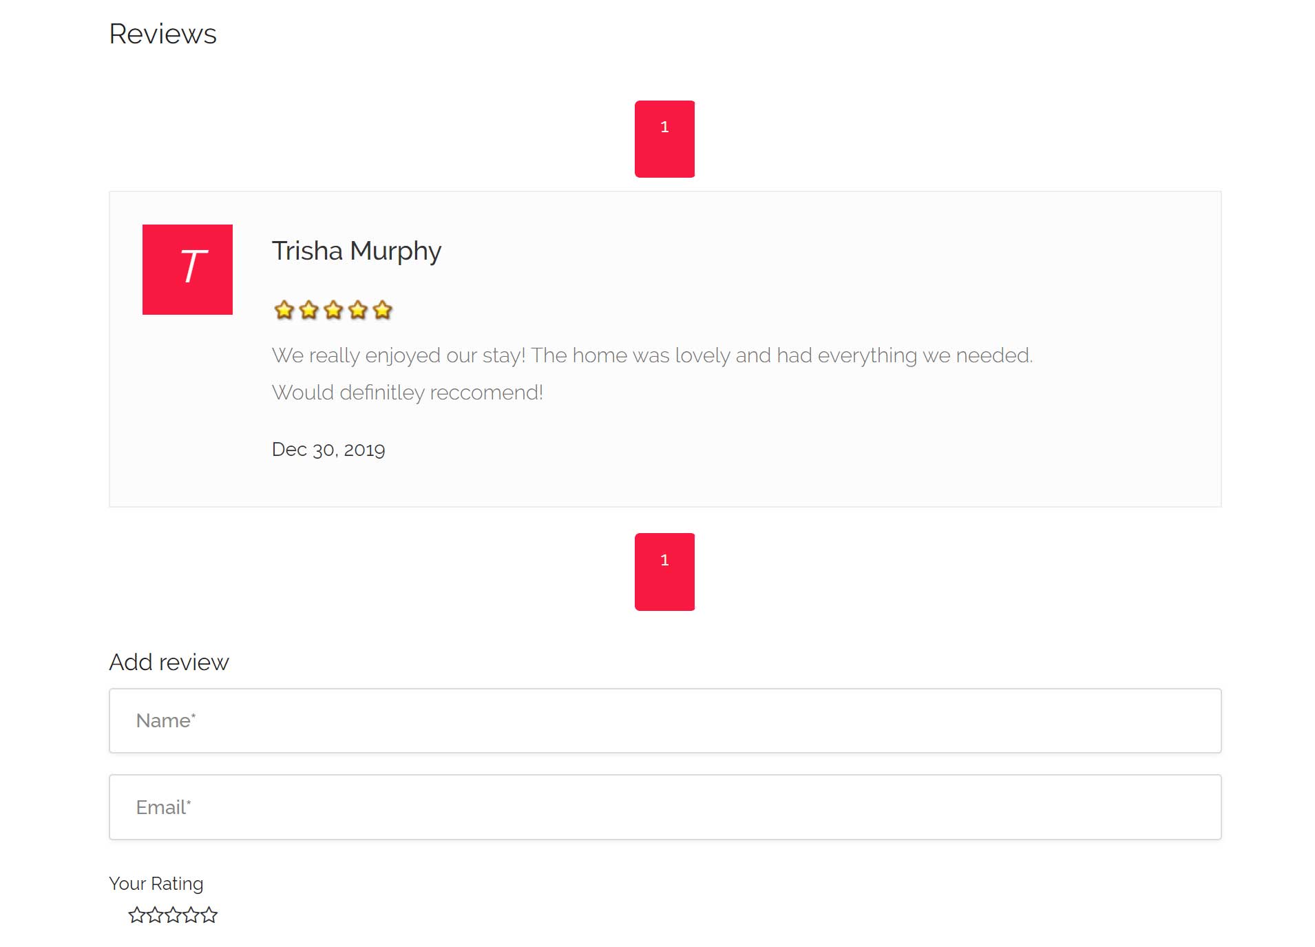Click the last gold star in Trisha's review

coord(382,311)
